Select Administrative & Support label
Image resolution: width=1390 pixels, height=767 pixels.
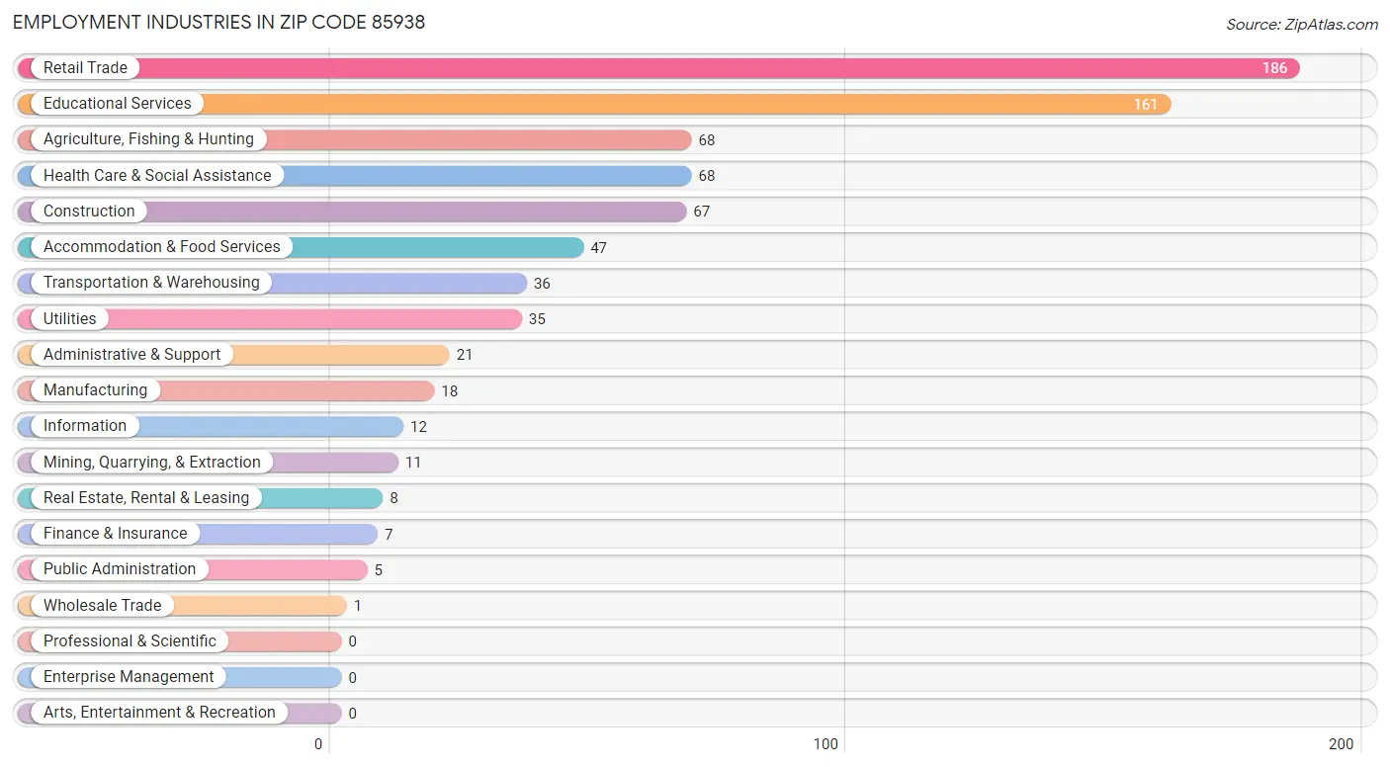[132, 355]
